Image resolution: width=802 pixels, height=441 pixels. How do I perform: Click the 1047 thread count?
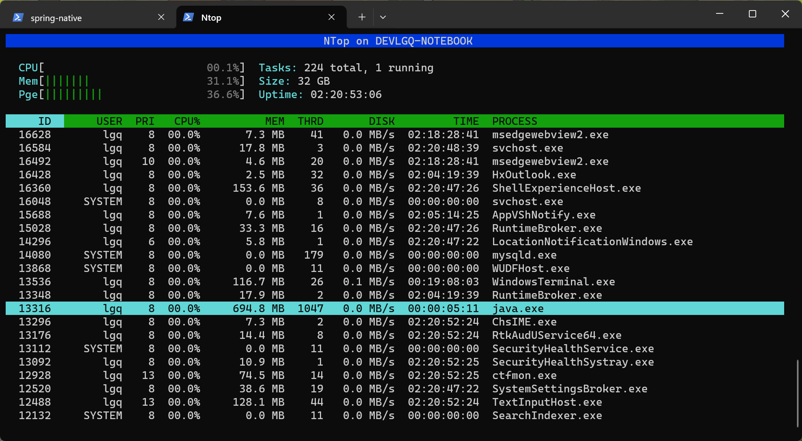310,308
